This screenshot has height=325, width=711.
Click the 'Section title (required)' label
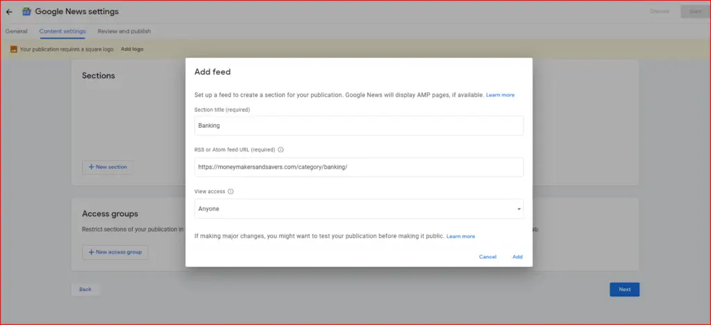pos(222,110)
